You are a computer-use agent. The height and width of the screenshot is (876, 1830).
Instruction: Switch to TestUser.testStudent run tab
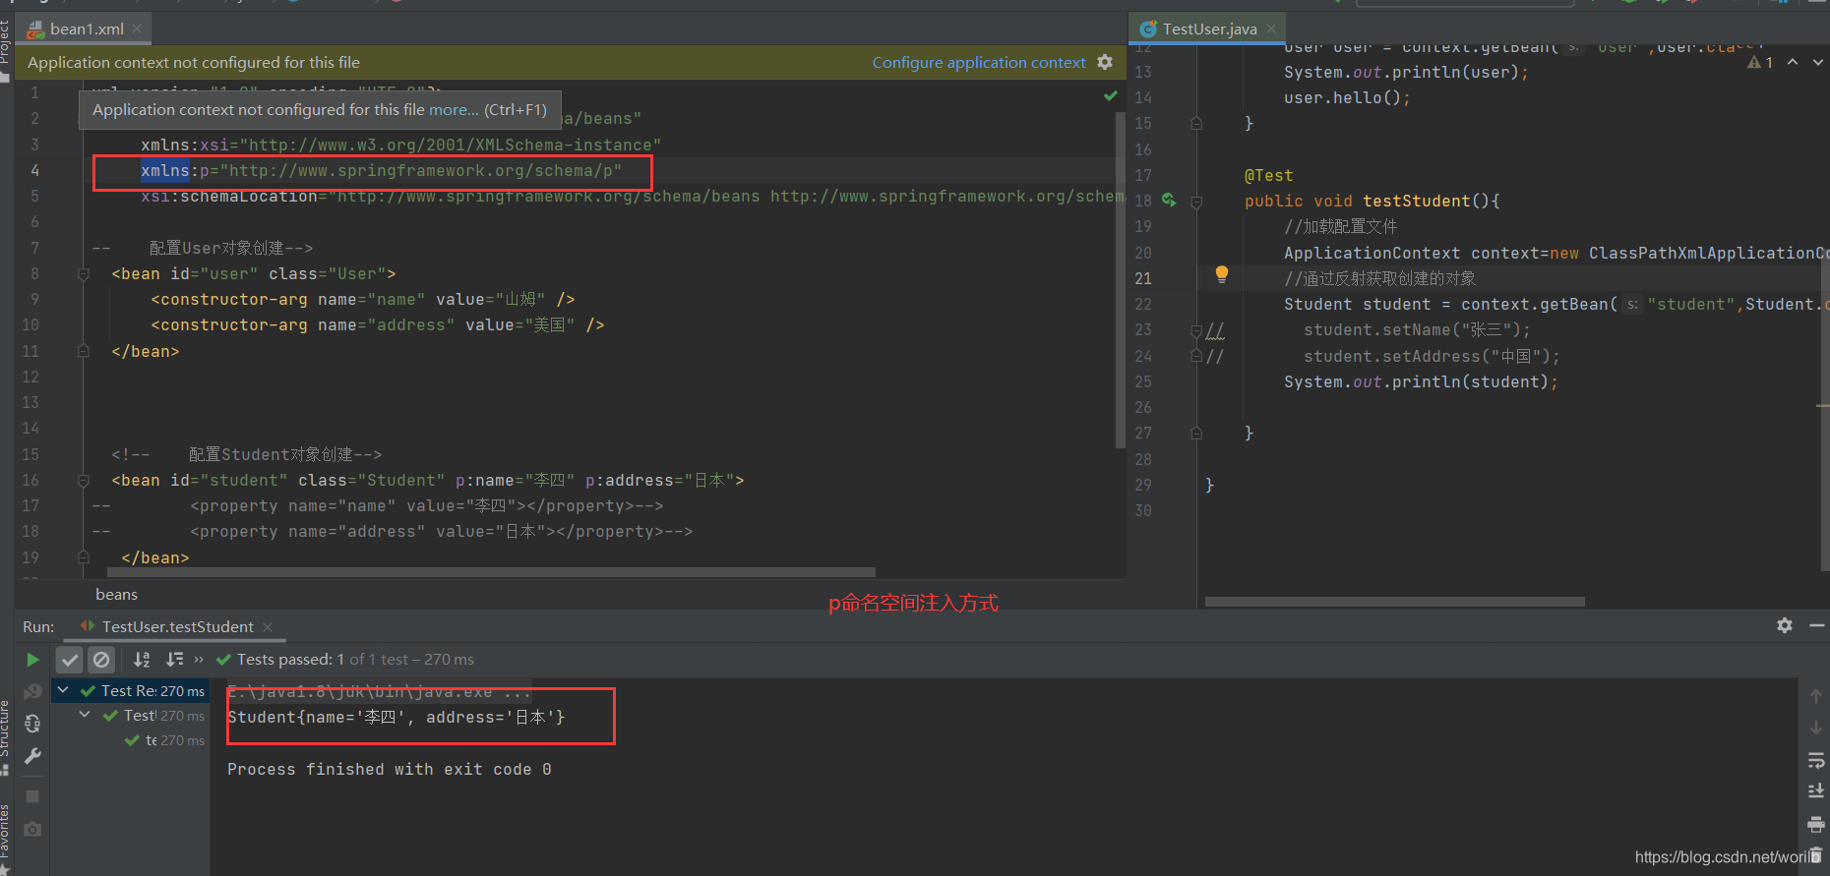coord(177,626)
